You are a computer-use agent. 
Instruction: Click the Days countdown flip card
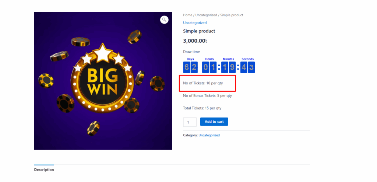pyautogui.click(x=190, y=67)
